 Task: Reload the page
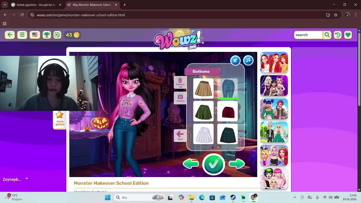click(22, 15)
